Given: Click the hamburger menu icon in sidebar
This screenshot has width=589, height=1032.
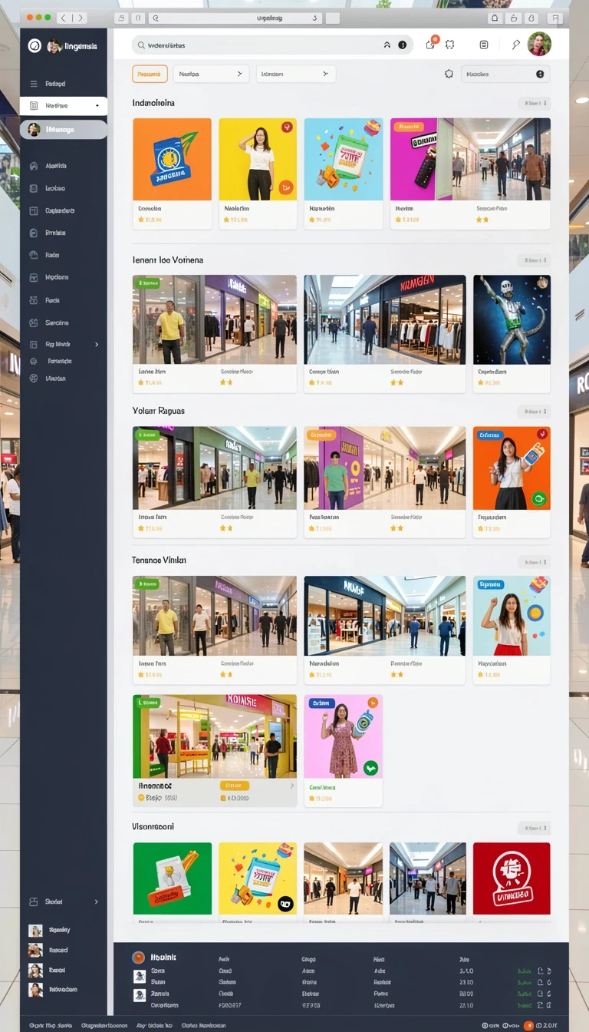Looking at the screenshot, I should tap(33, 84).
